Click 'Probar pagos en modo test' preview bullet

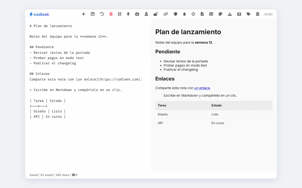(185, 65)
